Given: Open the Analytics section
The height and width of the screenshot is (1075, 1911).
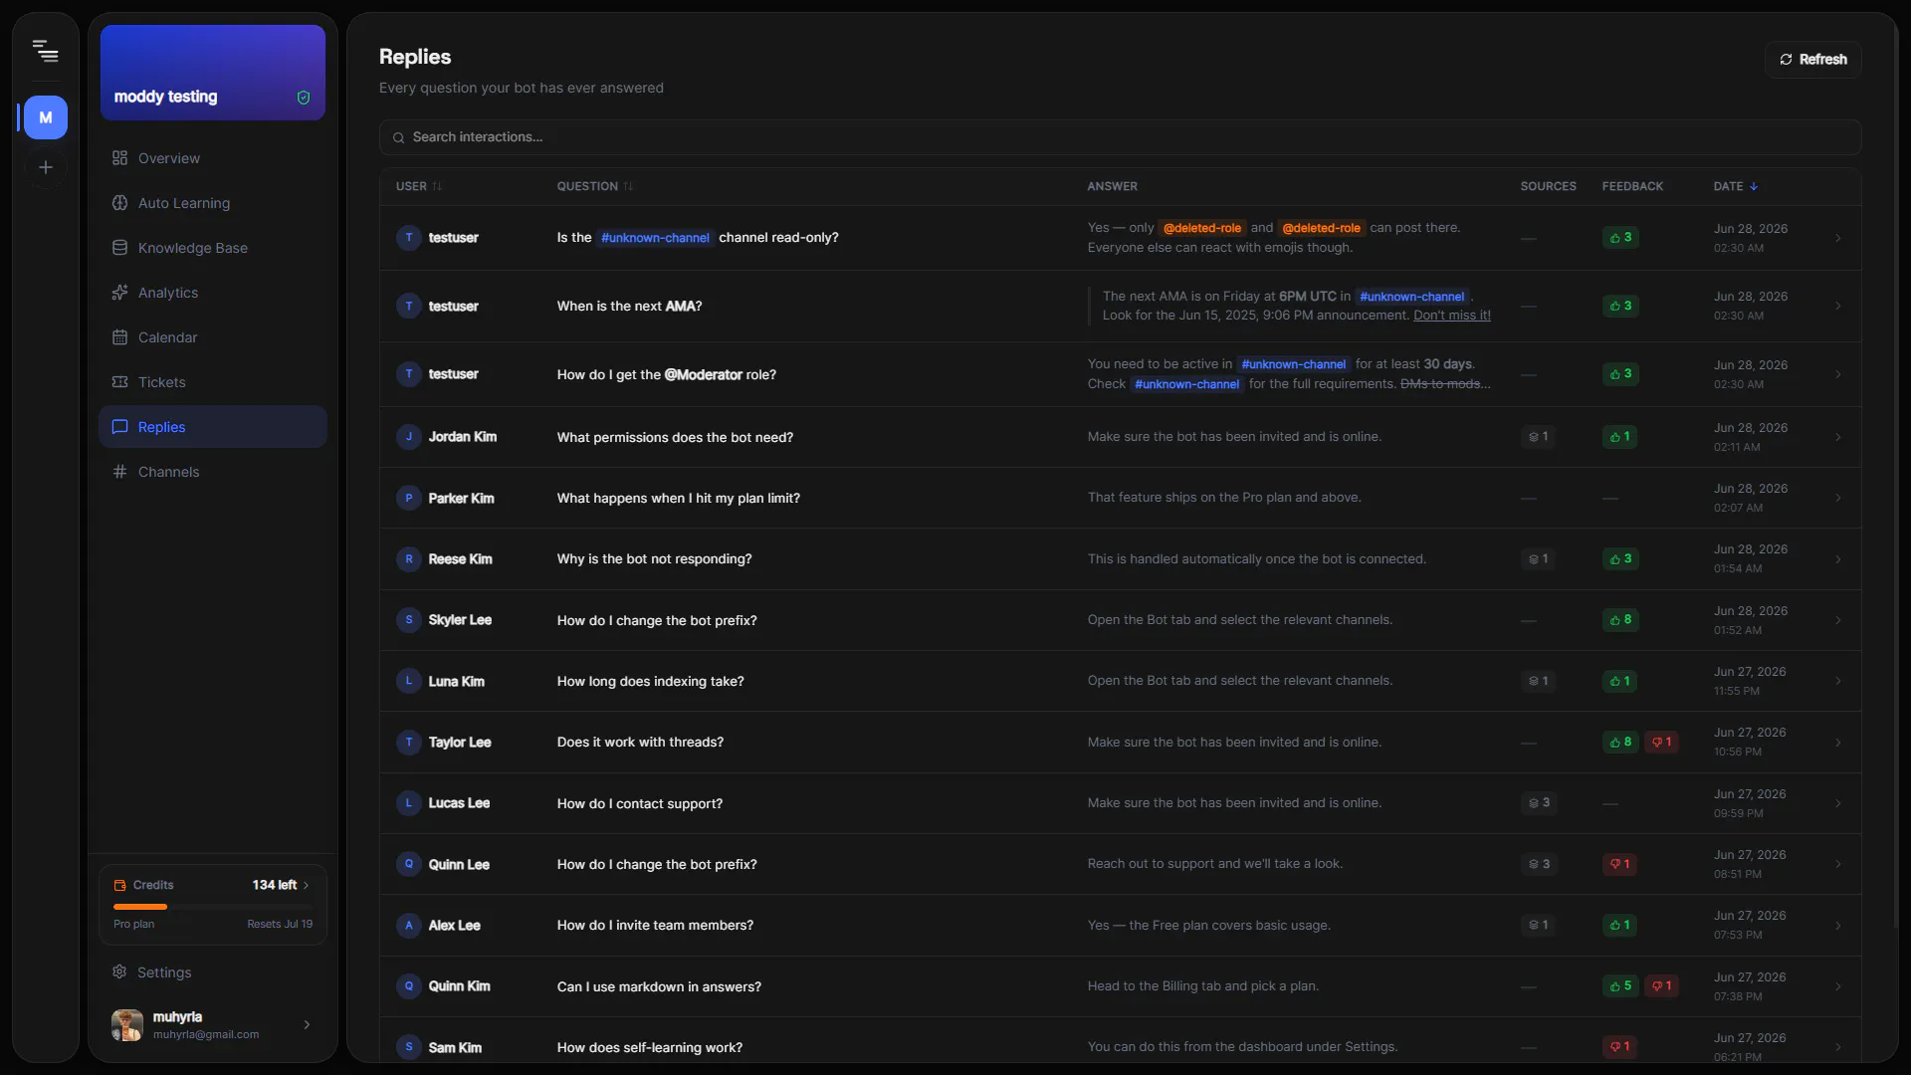Looking at the screenshot, I should coord(213,293).
